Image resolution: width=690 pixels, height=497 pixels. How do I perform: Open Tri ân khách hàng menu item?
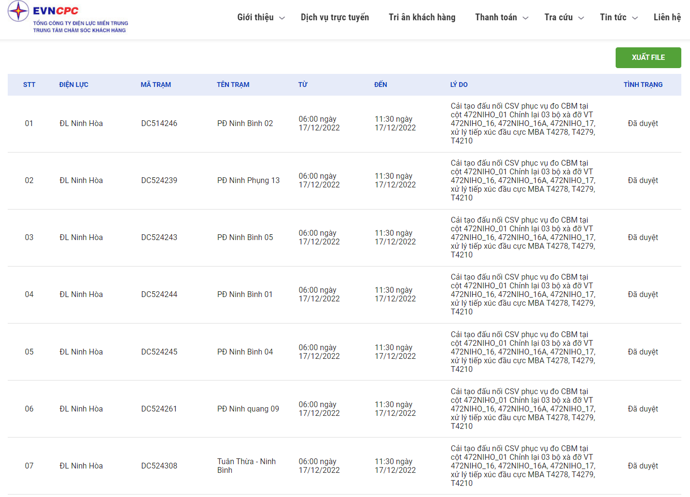click(x=422, y=17)
